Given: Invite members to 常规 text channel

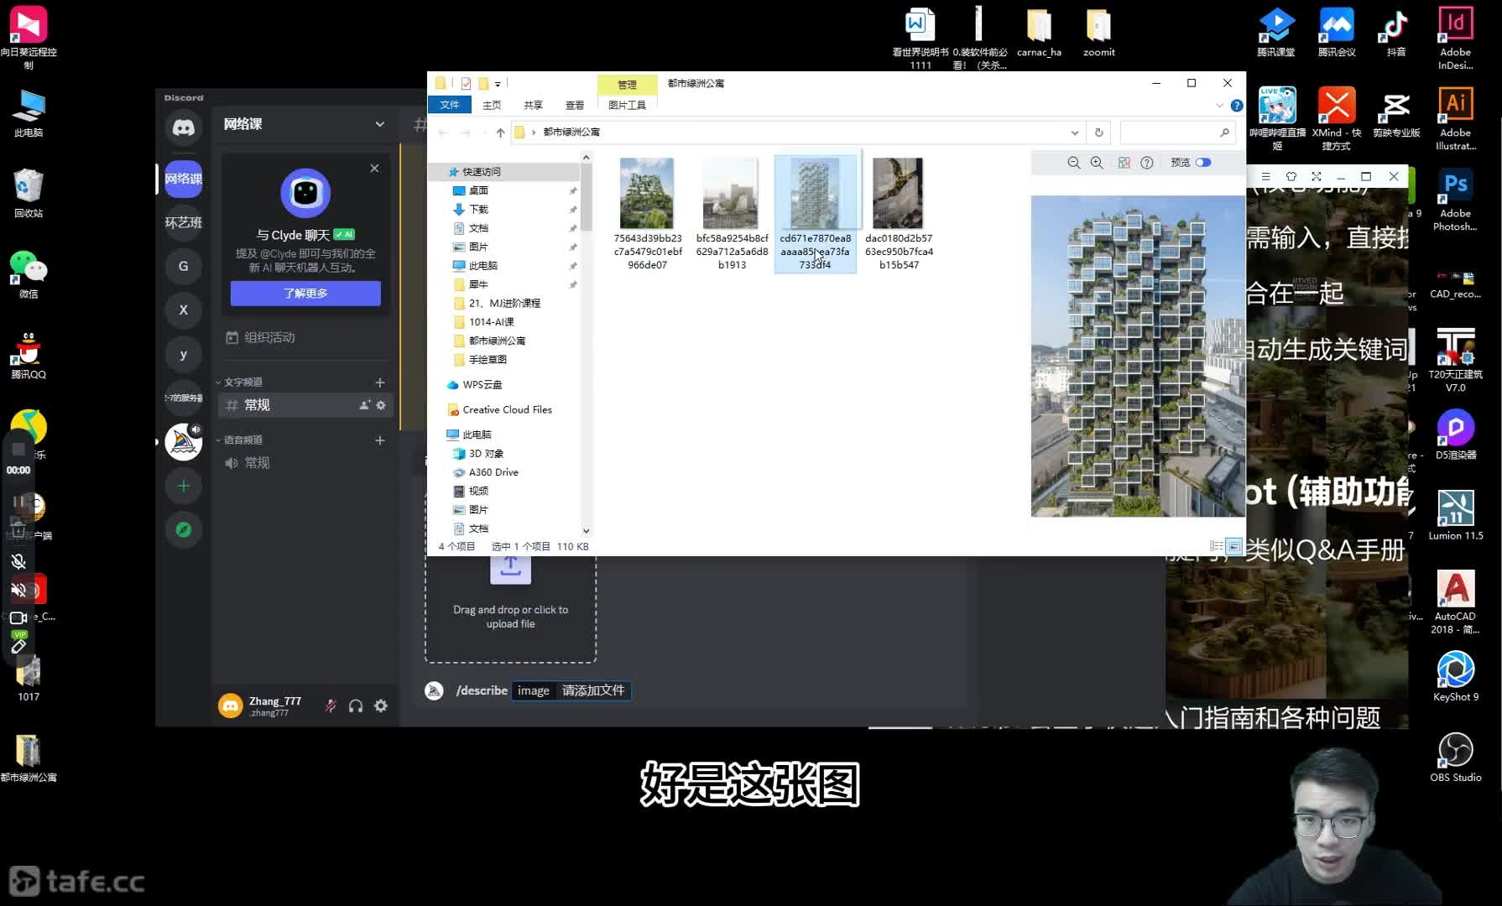Looking at the screenshot, I should (365, 405).
